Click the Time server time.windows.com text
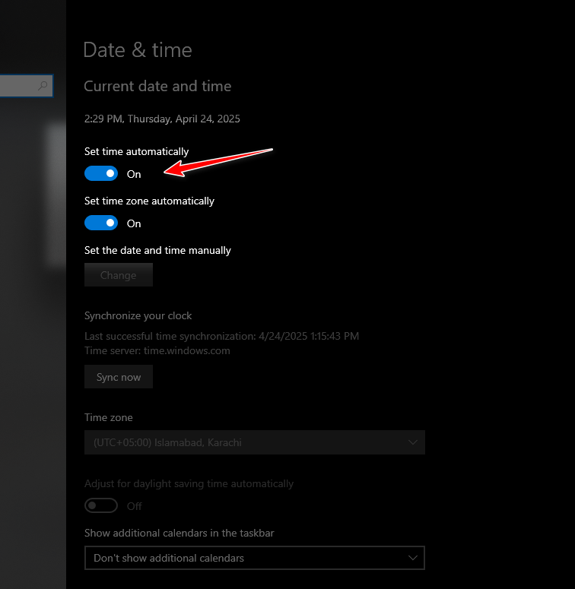 tap(157, 350)
